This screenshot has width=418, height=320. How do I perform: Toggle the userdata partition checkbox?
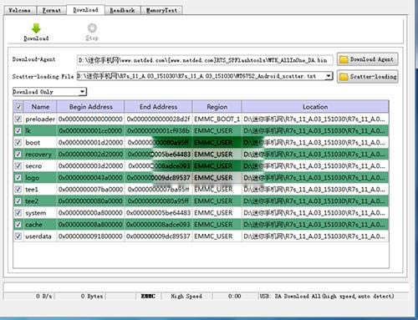pyautogui.click(x=18, y=236)
